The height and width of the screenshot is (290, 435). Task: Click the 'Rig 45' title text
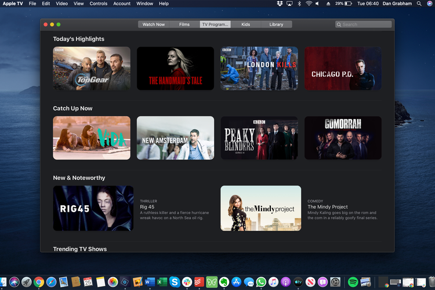(x=147, y=206)
